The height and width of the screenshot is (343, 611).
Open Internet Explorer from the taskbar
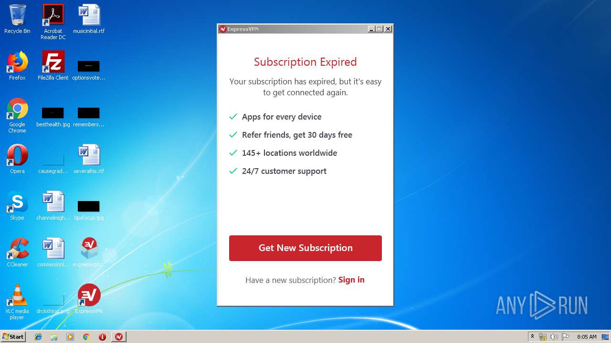pos(38,337)
